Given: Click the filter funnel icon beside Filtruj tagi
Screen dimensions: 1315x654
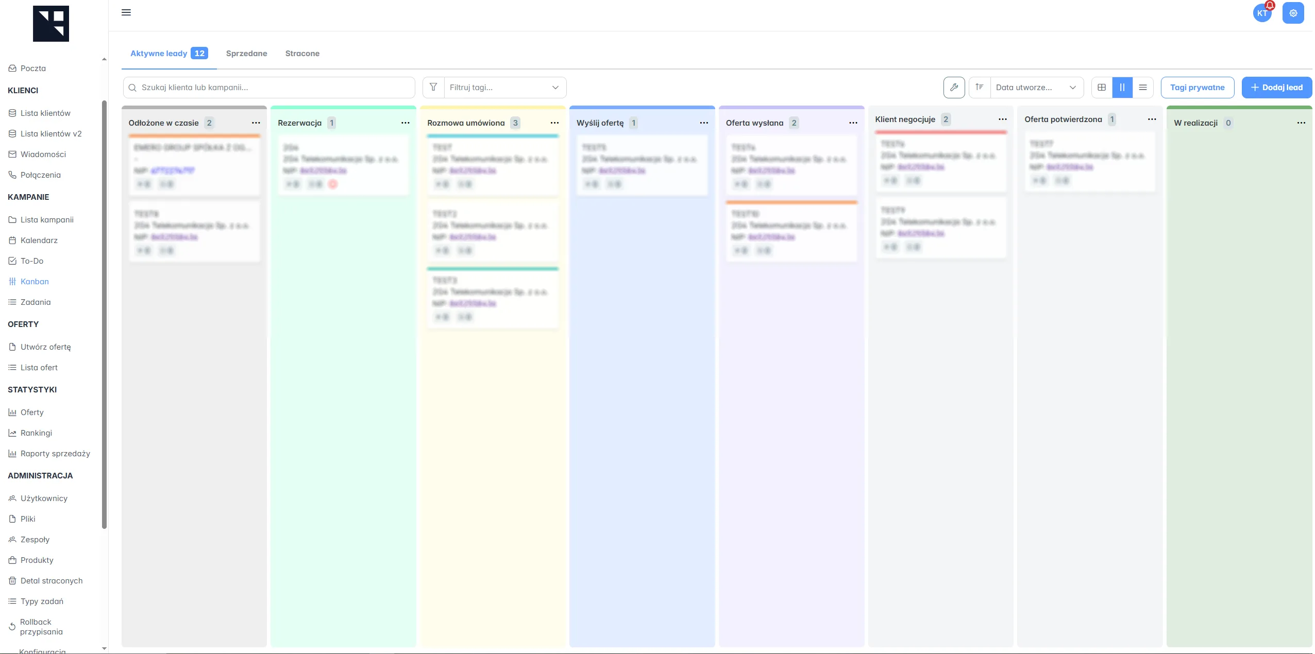Looking at the screenshot, I should pyautogui.click(x=433, y=87).
